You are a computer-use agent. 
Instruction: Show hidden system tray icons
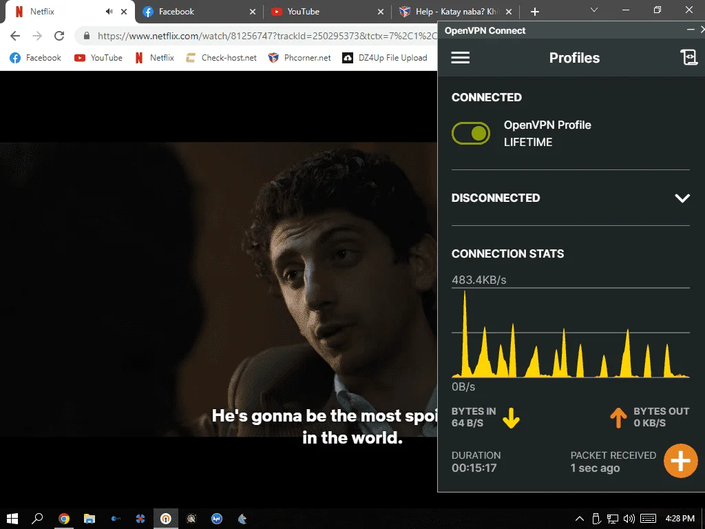(x=580, y=519)
